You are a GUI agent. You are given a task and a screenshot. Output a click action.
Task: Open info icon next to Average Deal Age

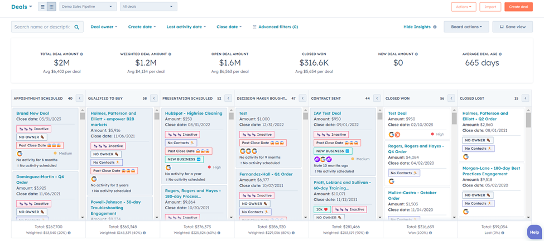coord(500,55)
